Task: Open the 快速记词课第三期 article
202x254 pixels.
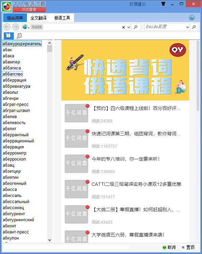Action: (x=125, y=139)
